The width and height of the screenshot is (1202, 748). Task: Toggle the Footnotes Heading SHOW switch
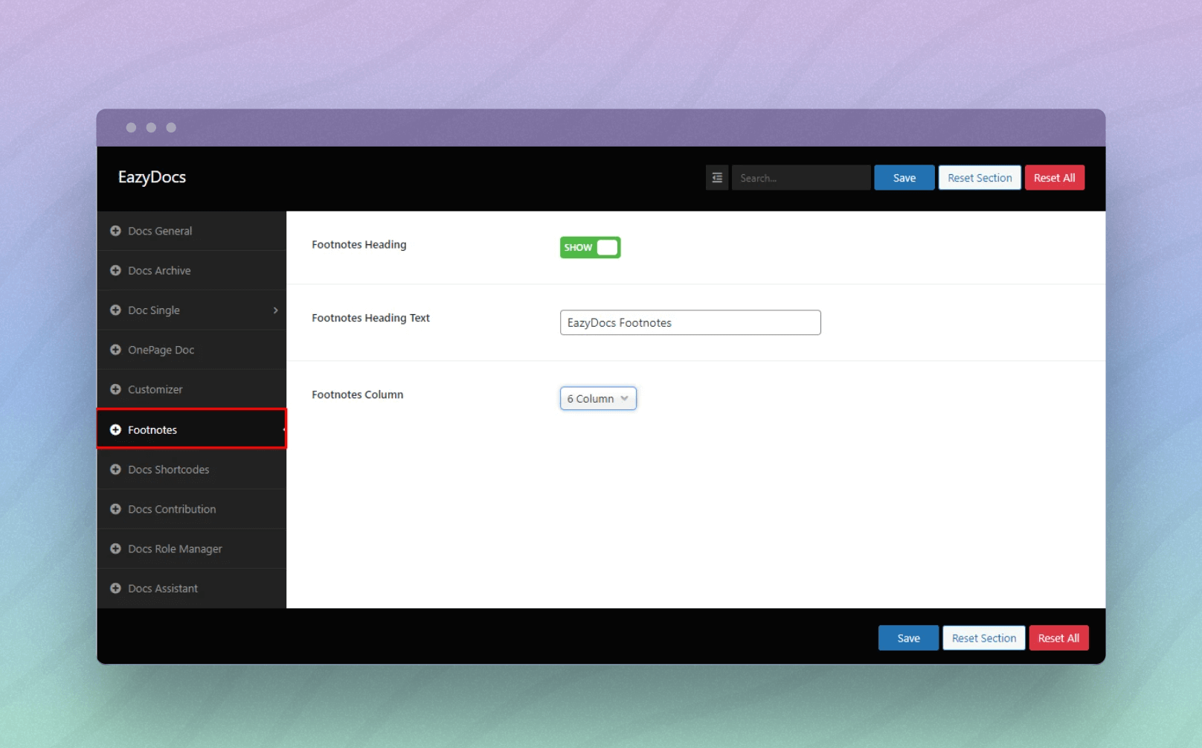(x=590, y=247)
